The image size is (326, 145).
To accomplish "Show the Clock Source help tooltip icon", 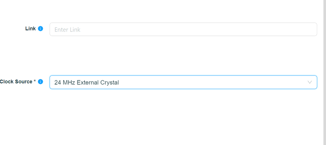I will [x=40, y=82].
